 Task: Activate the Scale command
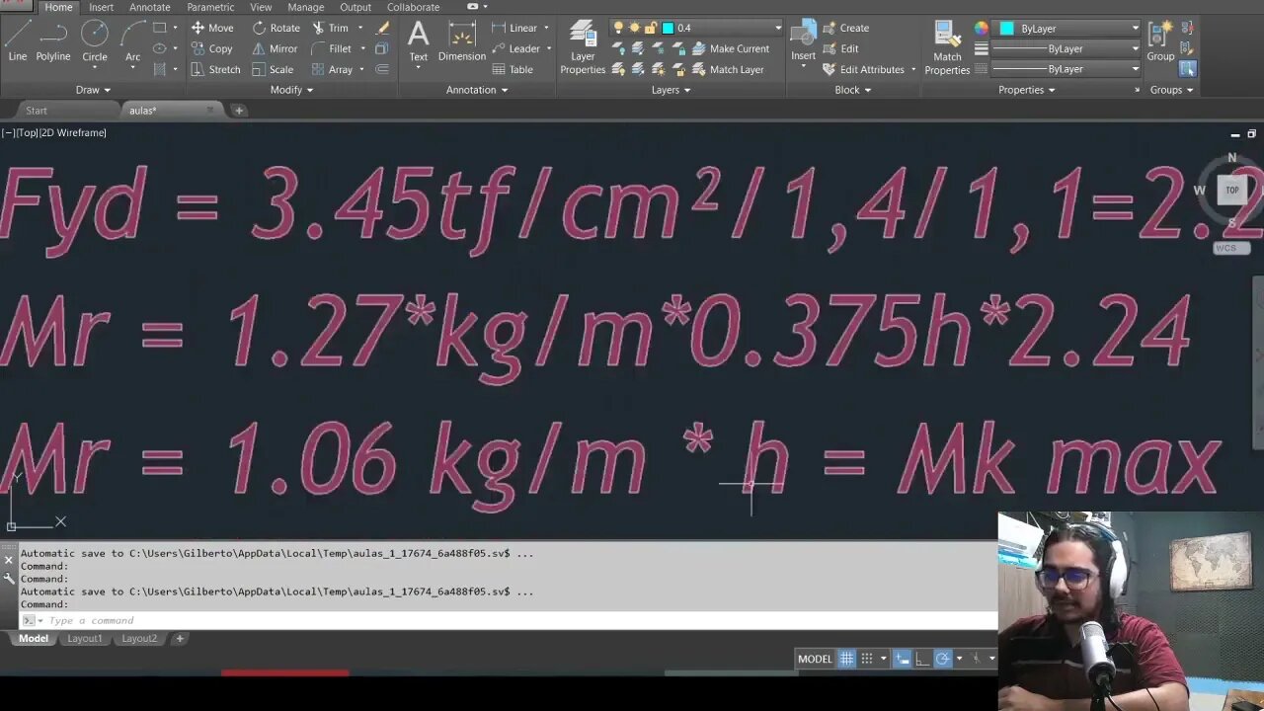coord(273,69)
